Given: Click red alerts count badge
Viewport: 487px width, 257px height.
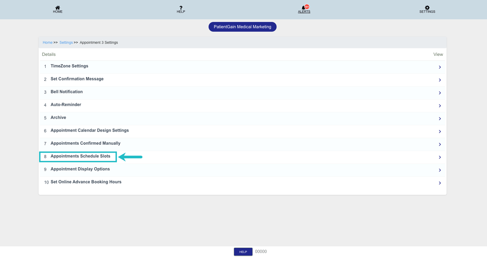Looking at the screenshot, I should [307, 7].
